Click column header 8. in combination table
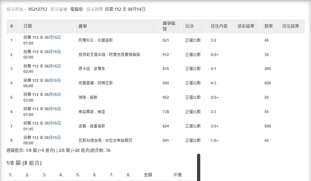 (x=128, y=175)
